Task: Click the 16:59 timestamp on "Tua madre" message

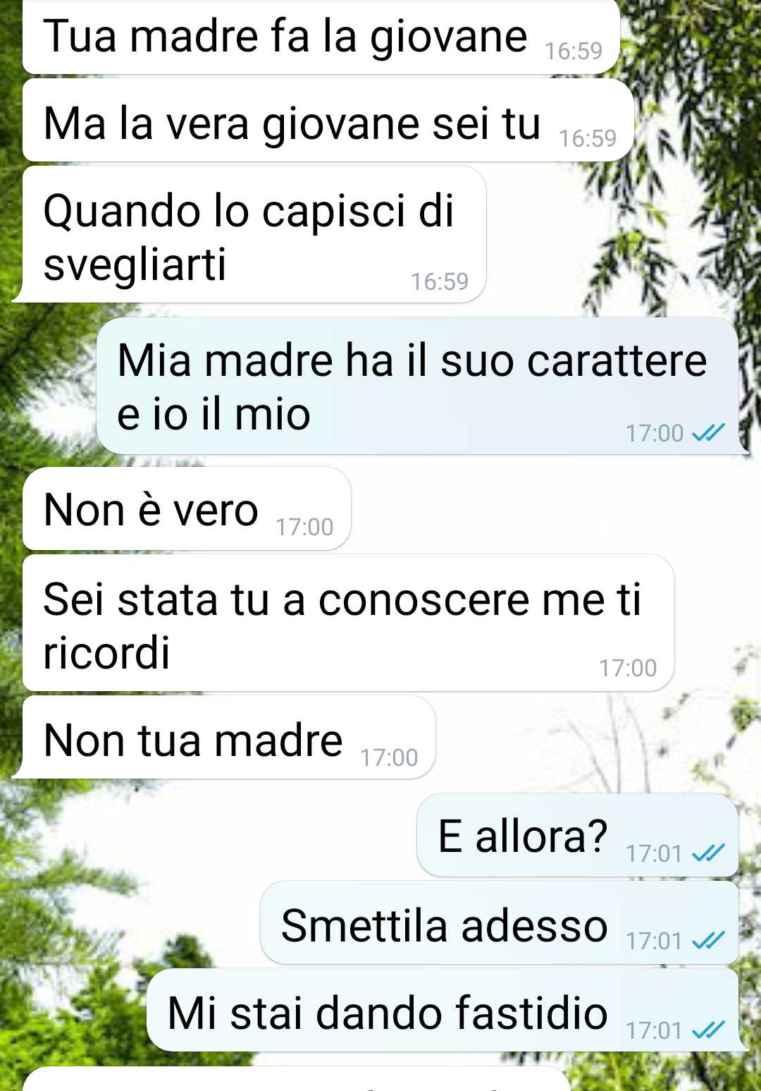Action: click(574, 51)
